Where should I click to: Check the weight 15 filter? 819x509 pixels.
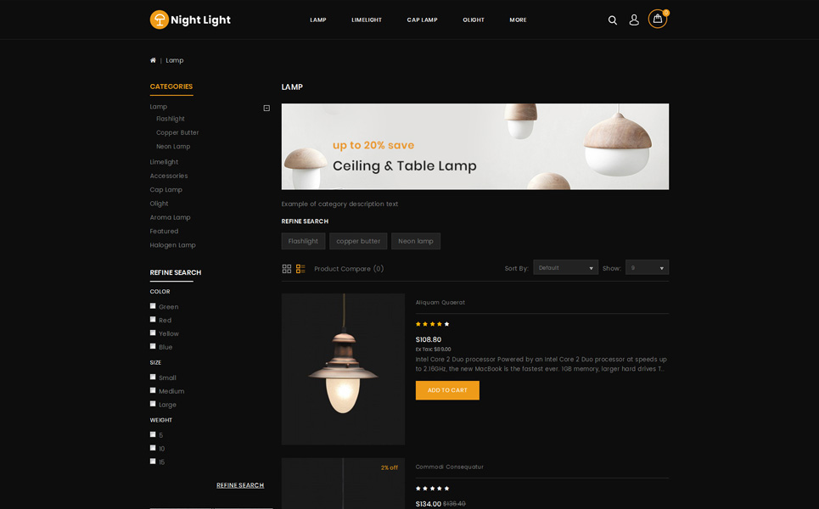click(153, 461)
